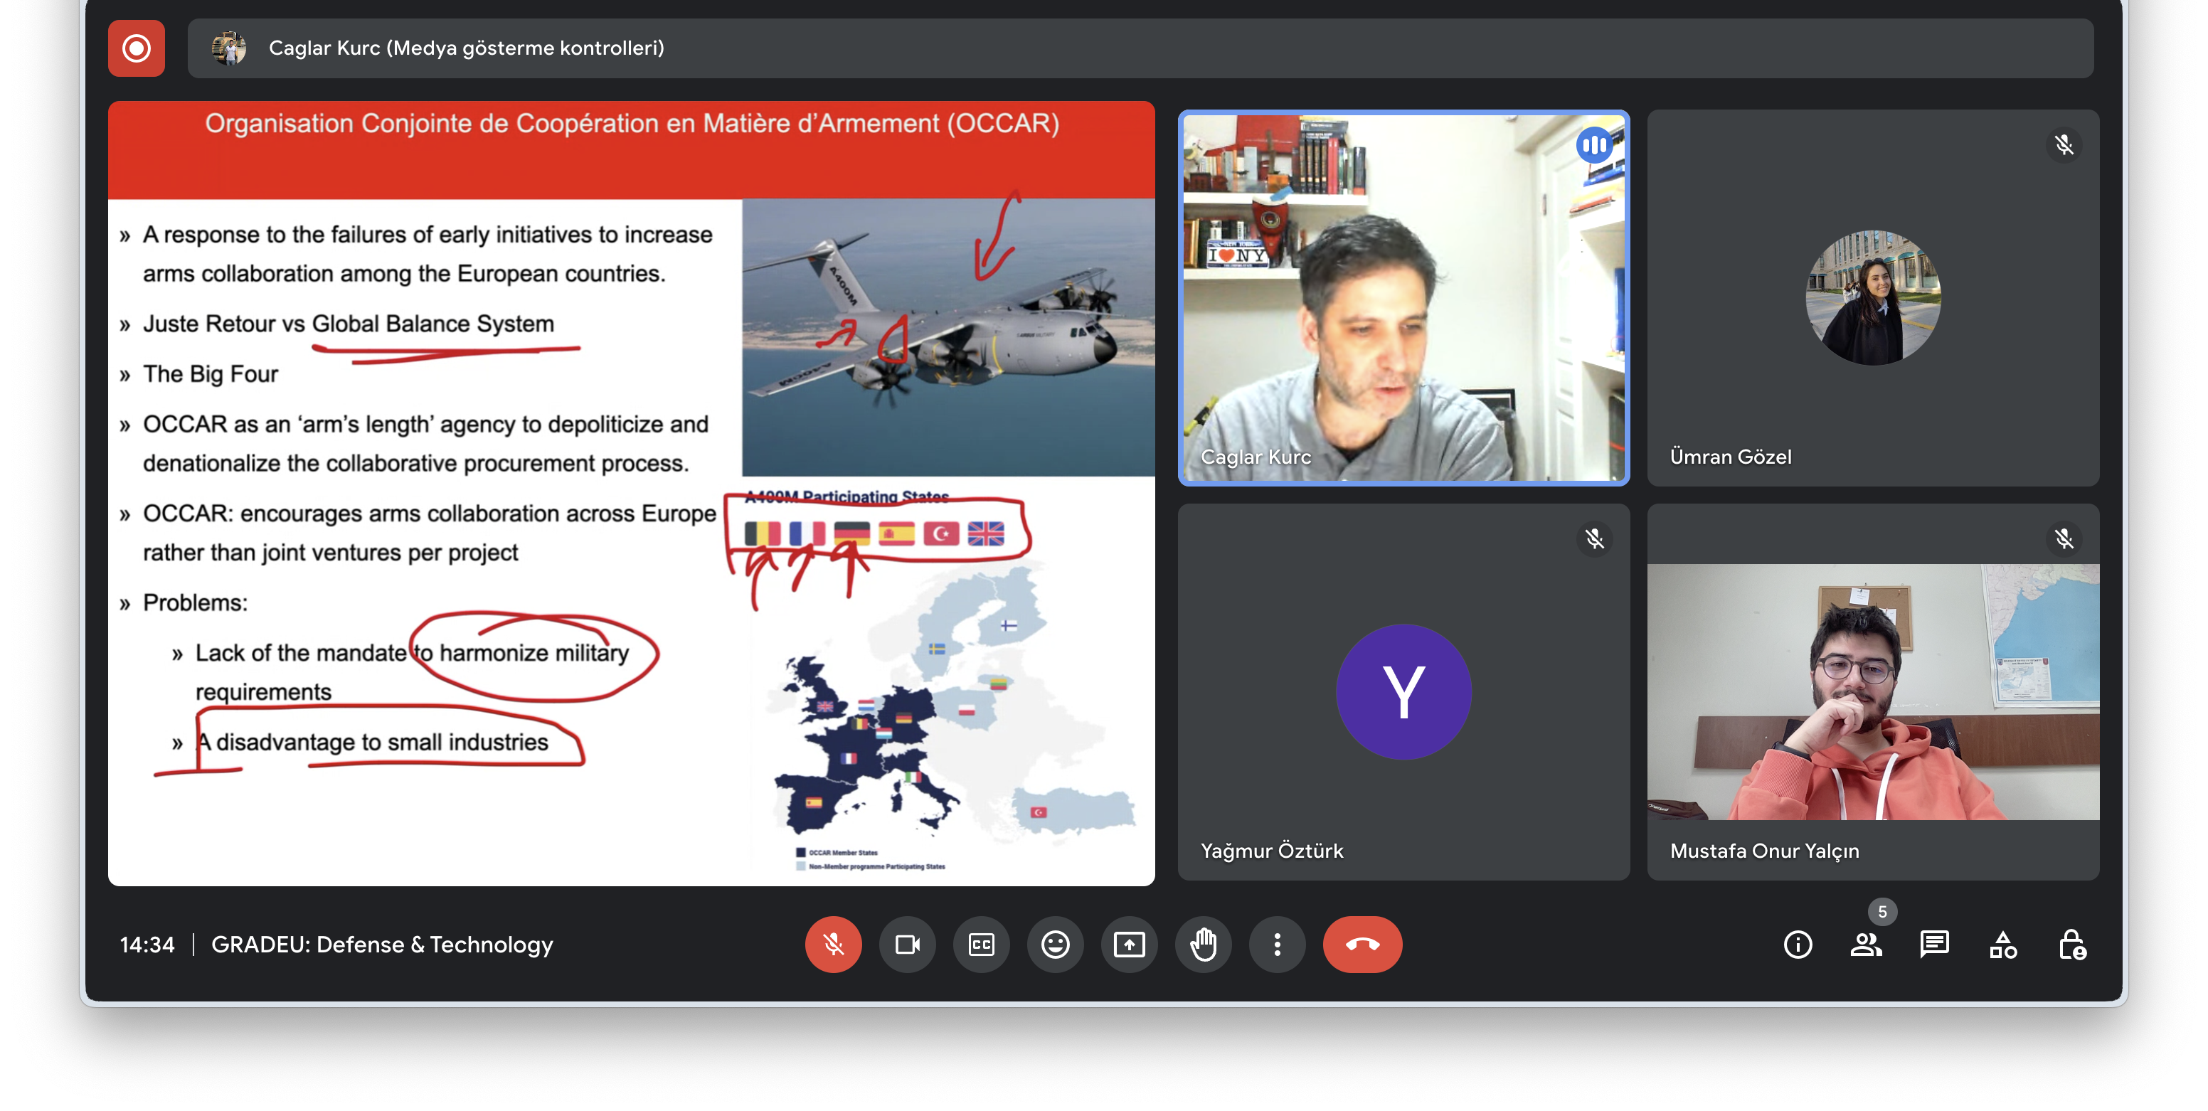Open the chat messages panel

[x=1935, y=945]
